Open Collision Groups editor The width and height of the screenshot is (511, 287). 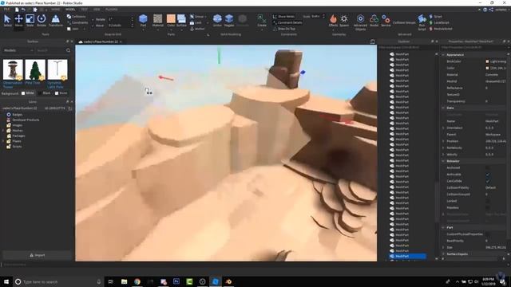click(x=404, y=22)
